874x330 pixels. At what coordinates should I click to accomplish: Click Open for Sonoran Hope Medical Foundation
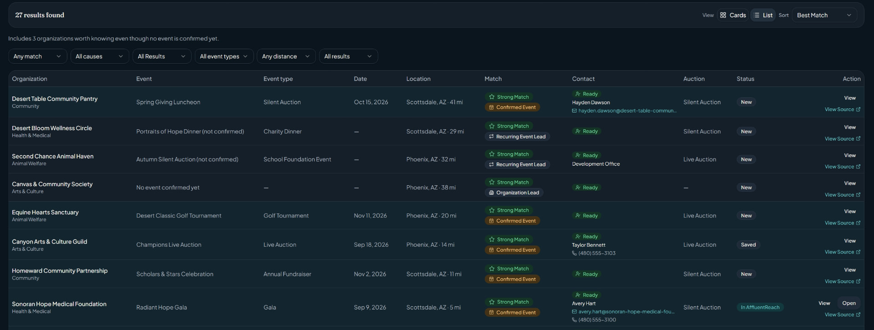[849, 303]
